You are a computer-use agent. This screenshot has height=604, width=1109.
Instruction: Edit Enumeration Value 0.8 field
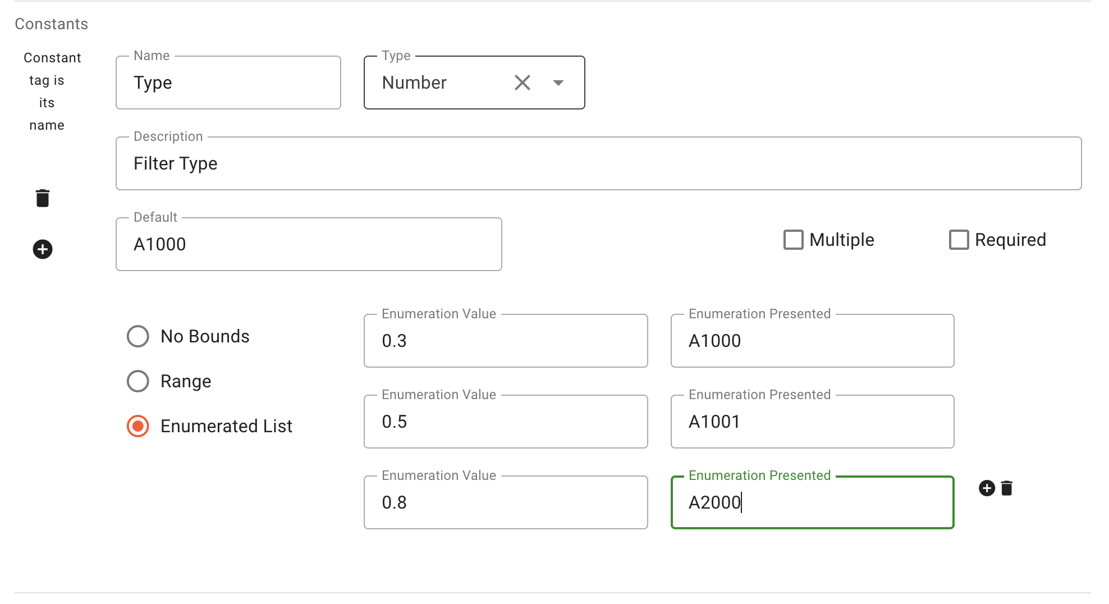point(505,503)
